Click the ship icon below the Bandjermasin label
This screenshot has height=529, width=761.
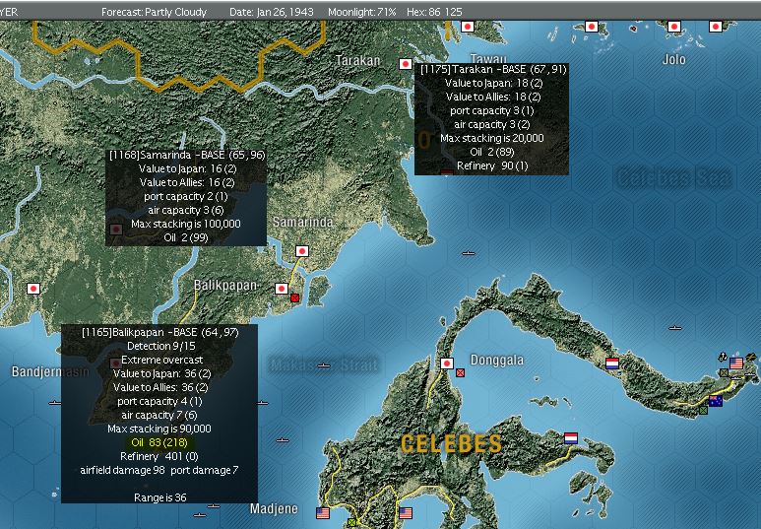tap(55, 403)
